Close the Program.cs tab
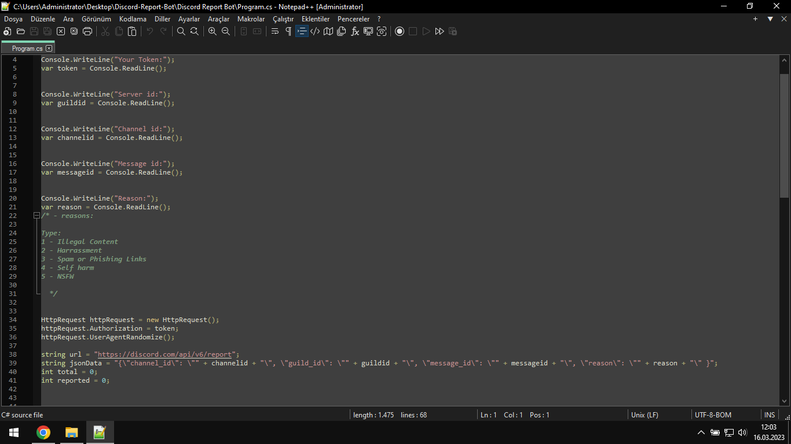The height and width of the screenshot is (444, 791). (49, 49)
